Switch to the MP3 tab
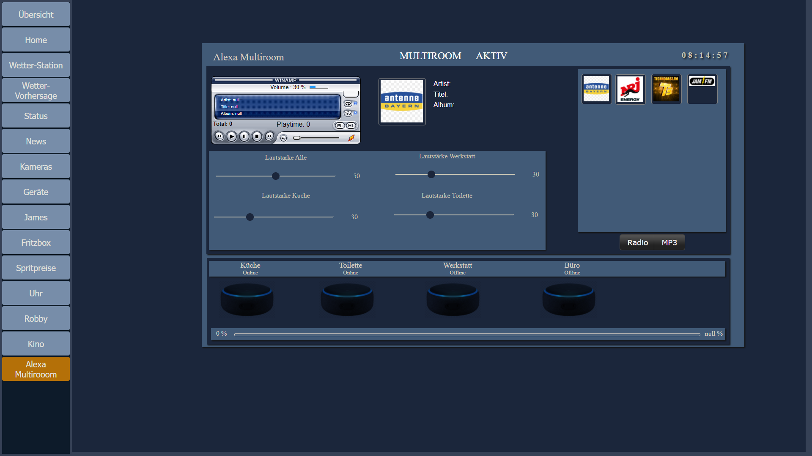The height and width of the screenshot is (456, 812). [669, 243]
